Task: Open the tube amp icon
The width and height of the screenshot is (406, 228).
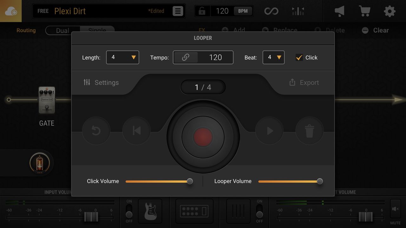Action: (x=40, y=163)
